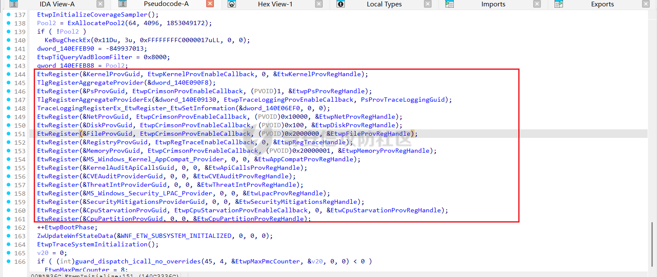The image size is (657, 277).
Task: Click the icon on the IDA View-A tab
Action: click(14, 4)
